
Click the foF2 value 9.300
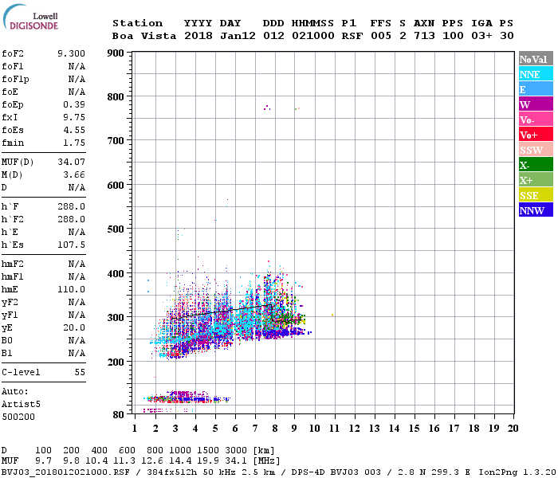point(71,53)
